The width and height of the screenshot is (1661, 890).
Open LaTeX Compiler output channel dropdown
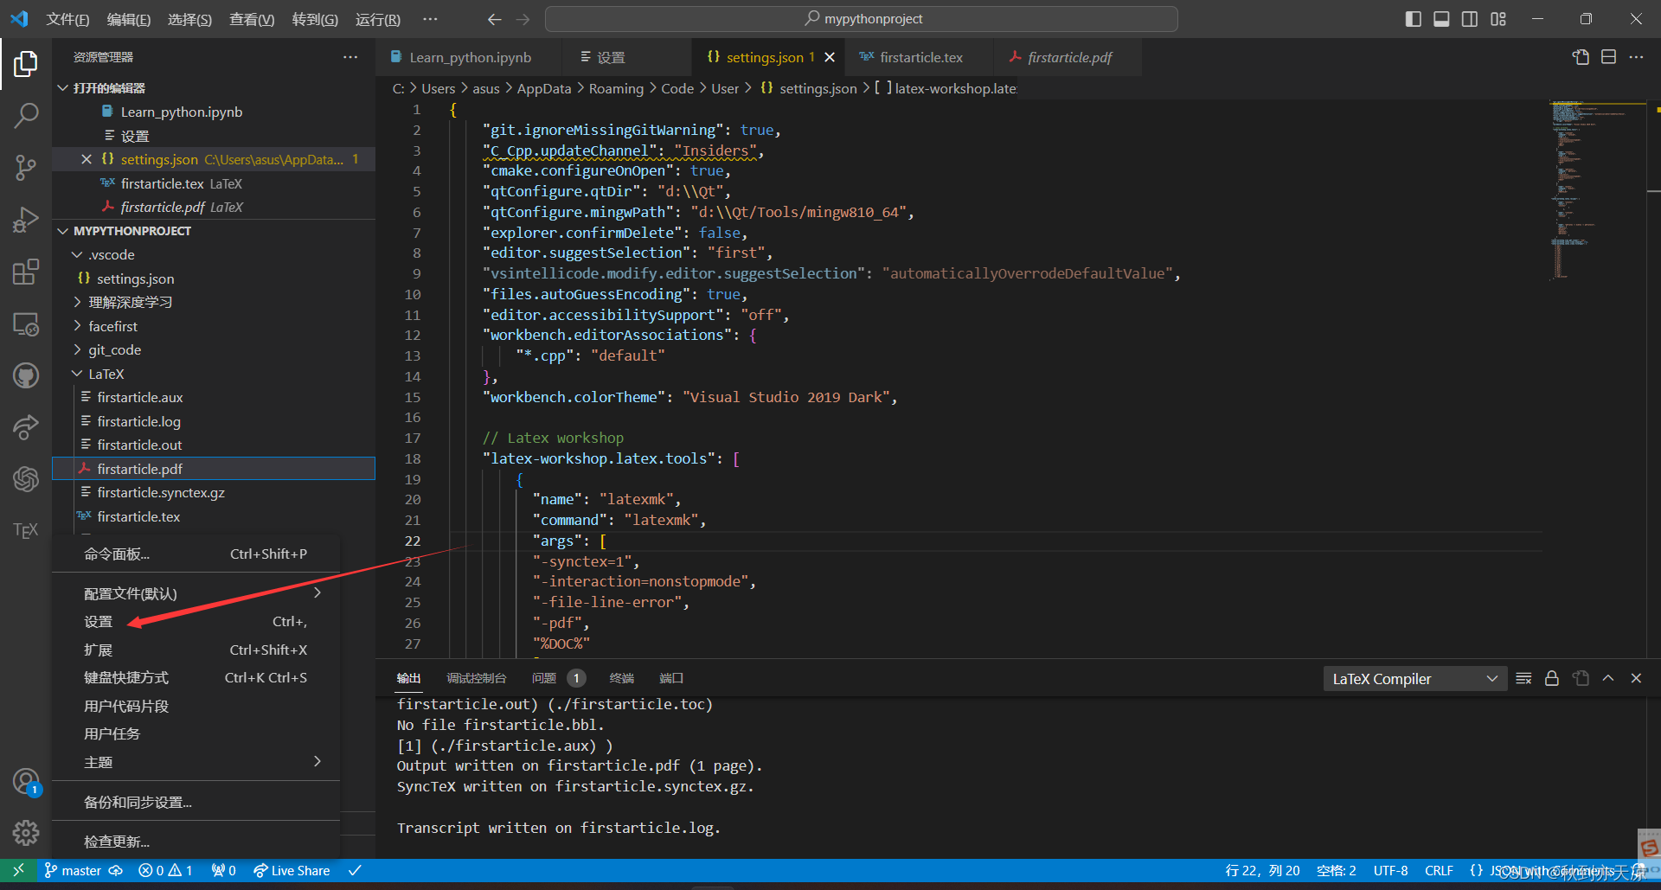pyautogui.click(x=1414, y=679)
